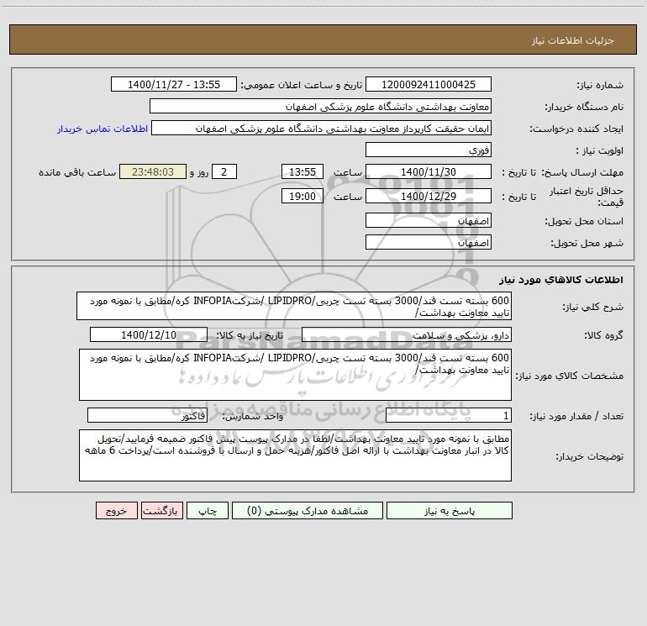Screen dimensions: 647x626
Task: Click the ساعت باقی مانده label
Action: [77, 172]
